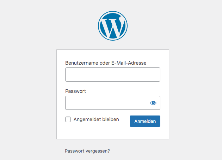Open the Passwort vergessen? link
Image resolution: width=222 pixels, height=160 pixels.
point(87,151)
